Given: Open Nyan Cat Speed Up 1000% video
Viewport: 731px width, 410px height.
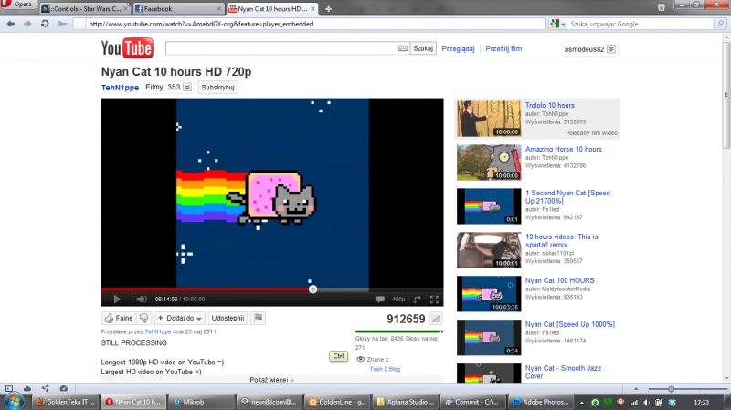Looking at the screenshot, I should 569,324.
